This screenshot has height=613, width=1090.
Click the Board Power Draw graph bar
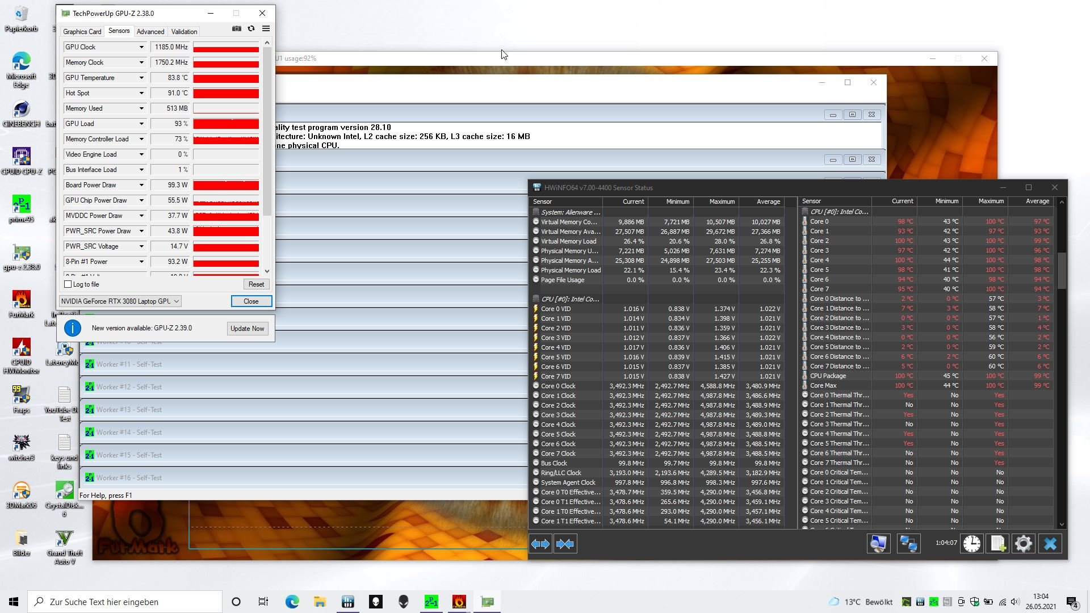(x=226, y=185)
